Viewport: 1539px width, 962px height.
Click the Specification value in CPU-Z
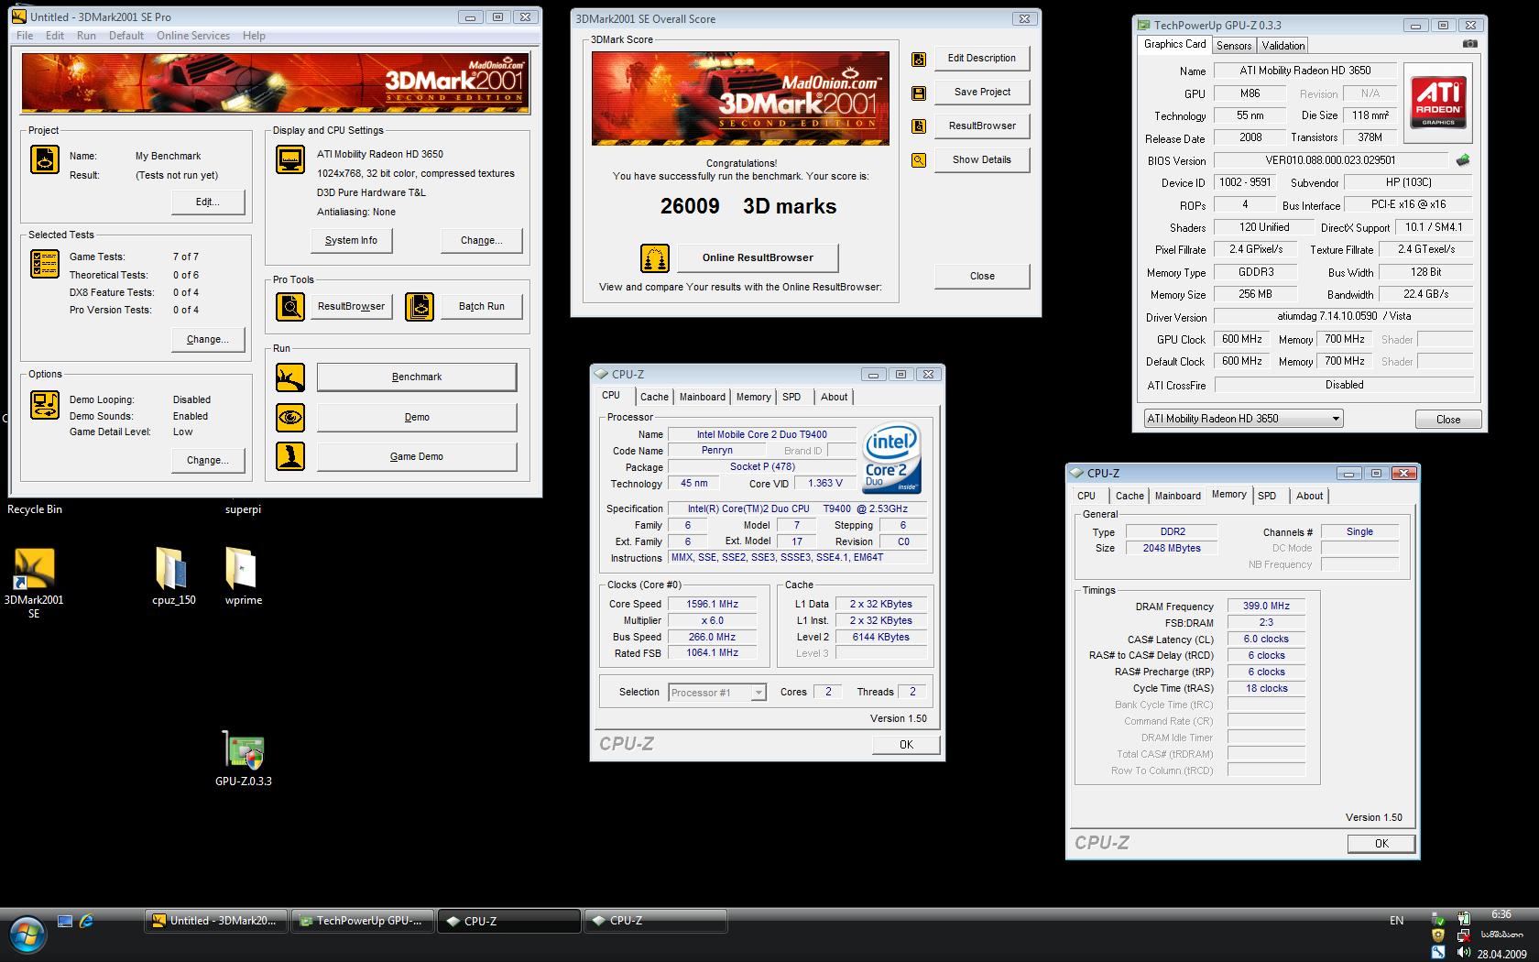pyautogui.click(x=797, y=508)
